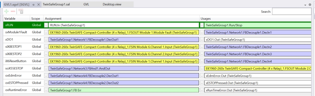The height and width of the screenshot is (96, 315).
Task: Close the GVL1.sgvl tab
Action: coord(38,4)
